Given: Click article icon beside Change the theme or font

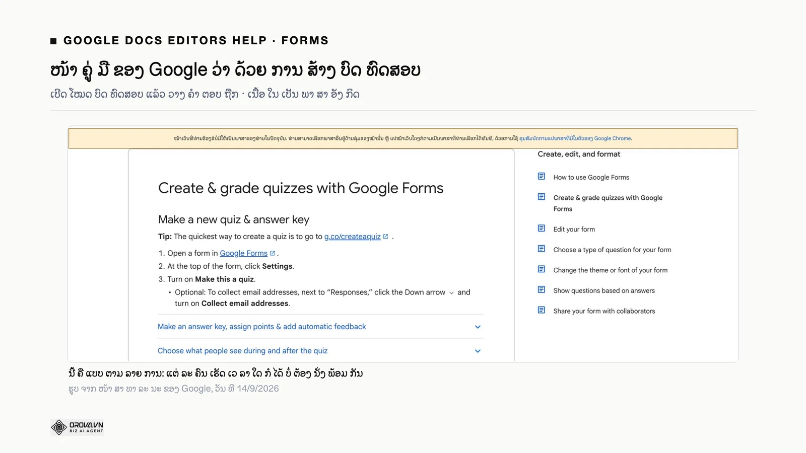Looking at the screenshot, I should tap(542, 269).
